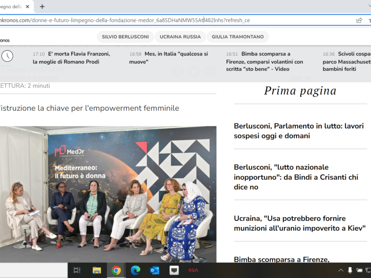Show hidden system tray icons
Viewport: 371px width, 278px height.
pos(341,270)
